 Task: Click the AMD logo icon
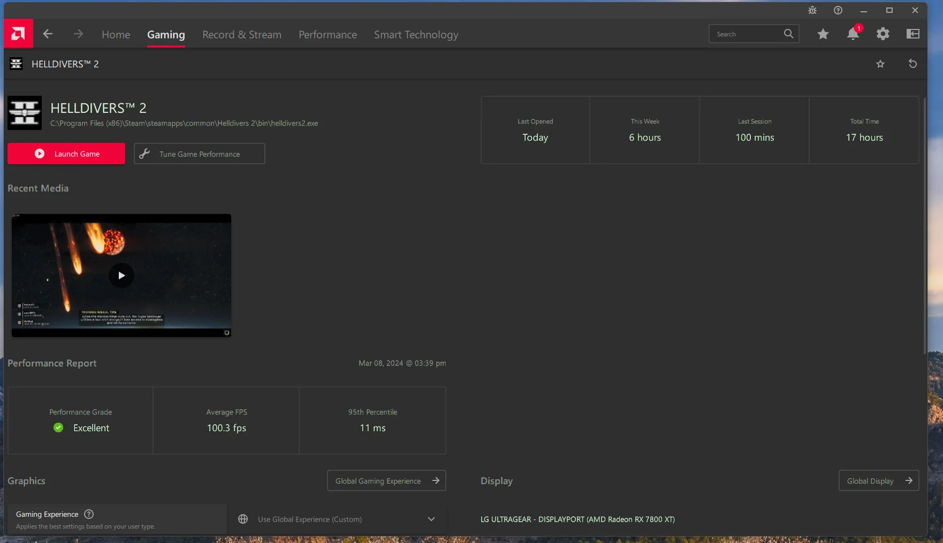18,34
